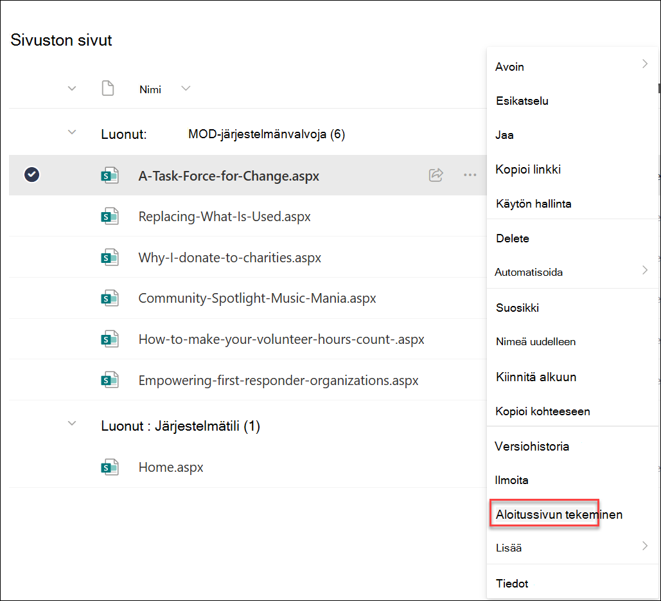
Task: Click Luonut : Järjestelmätili (1) group label
Action: (181, 426)
